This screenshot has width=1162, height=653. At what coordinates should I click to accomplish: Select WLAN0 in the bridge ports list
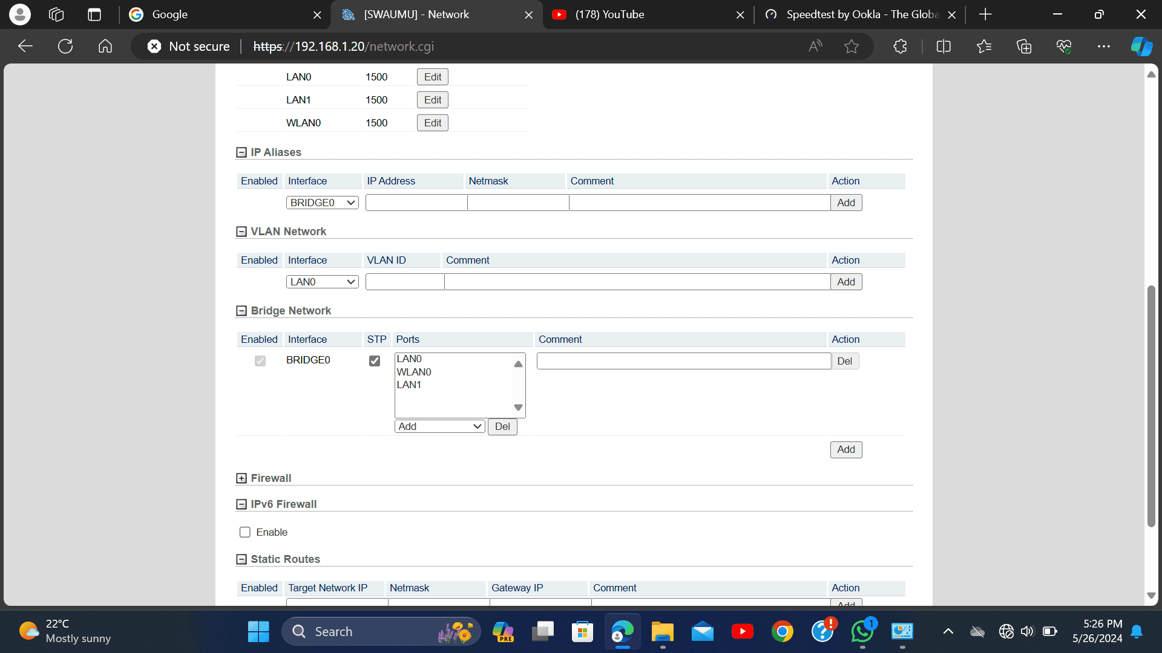(x=414, y=372)
